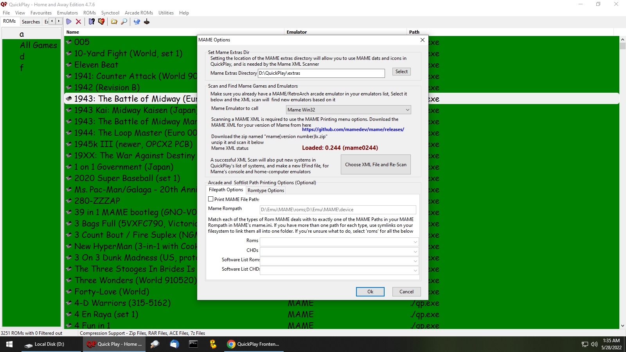Select 1942 (Revision B) row

[x=107, y=87]
